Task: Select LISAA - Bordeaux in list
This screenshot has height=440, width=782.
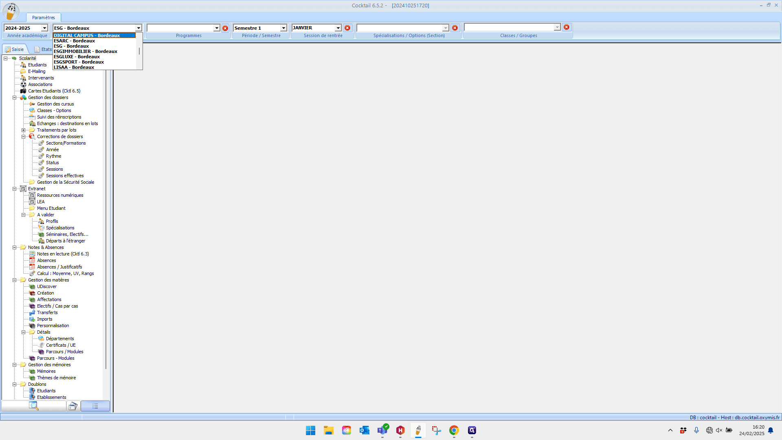Action: [x=94, y=67]
